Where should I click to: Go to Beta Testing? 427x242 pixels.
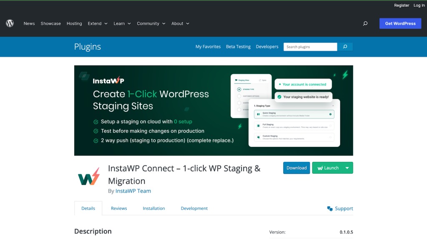coord(238,47)
